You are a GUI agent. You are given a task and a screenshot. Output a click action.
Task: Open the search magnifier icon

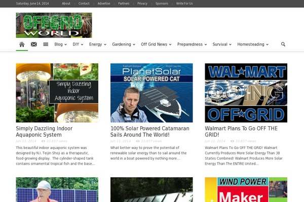(283, 44)
